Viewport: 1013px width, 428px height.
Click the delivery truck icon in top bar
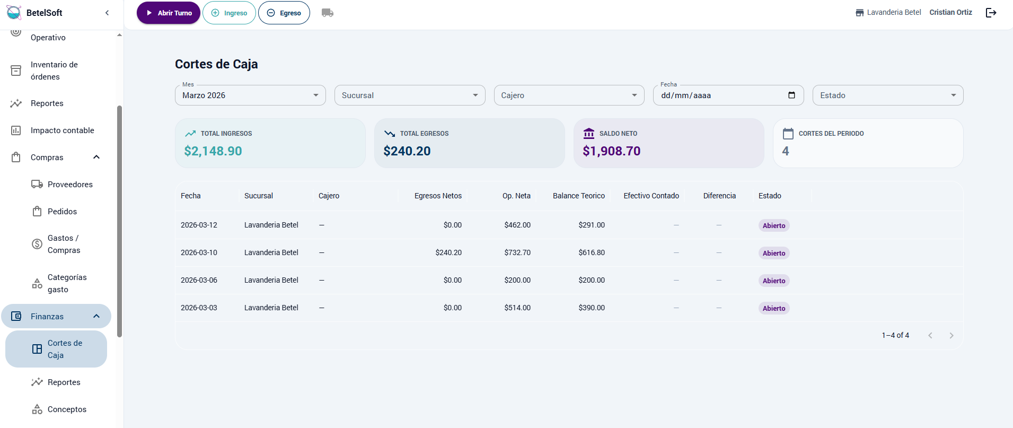(328, 13)
